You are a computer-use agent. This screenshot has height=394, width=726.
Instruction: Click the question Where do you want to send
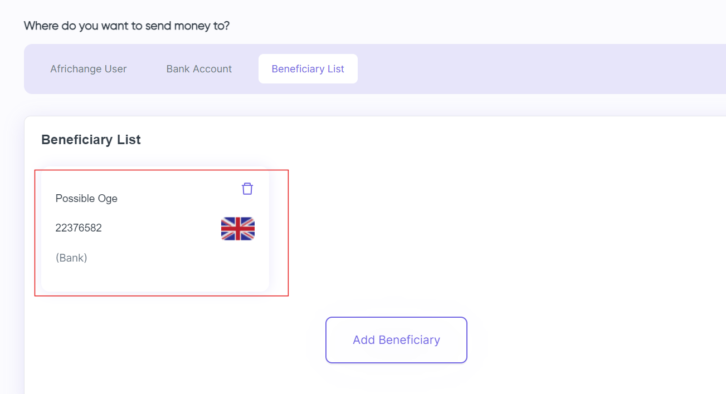127,26
